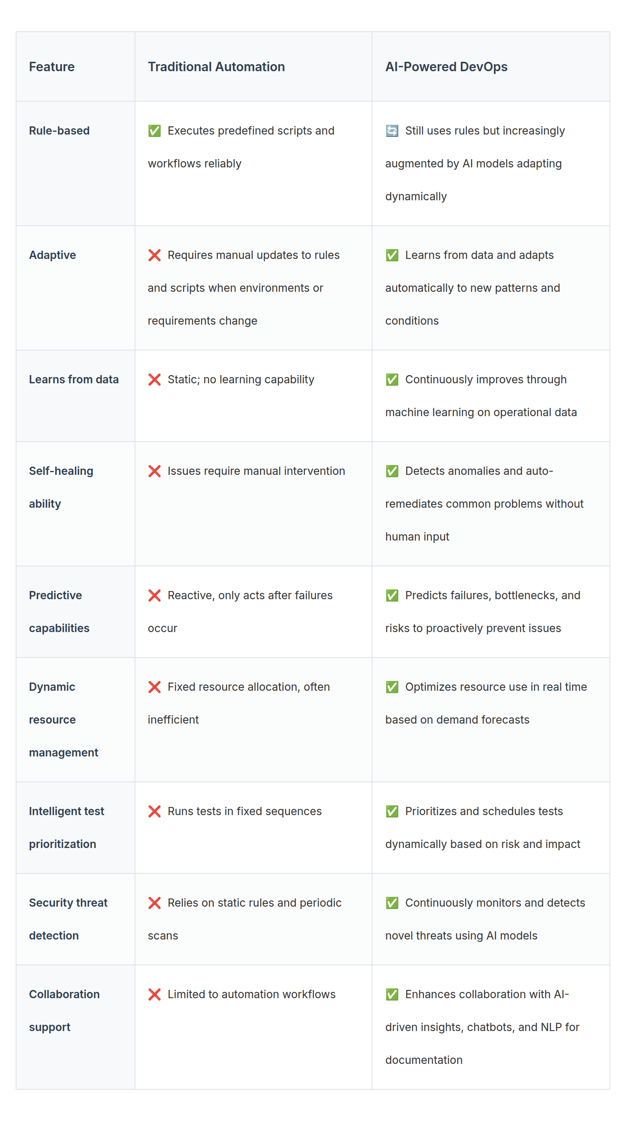Click red X beside 'Runs tests in fixed sequences'
The image size is (626, 1121).
154,811
